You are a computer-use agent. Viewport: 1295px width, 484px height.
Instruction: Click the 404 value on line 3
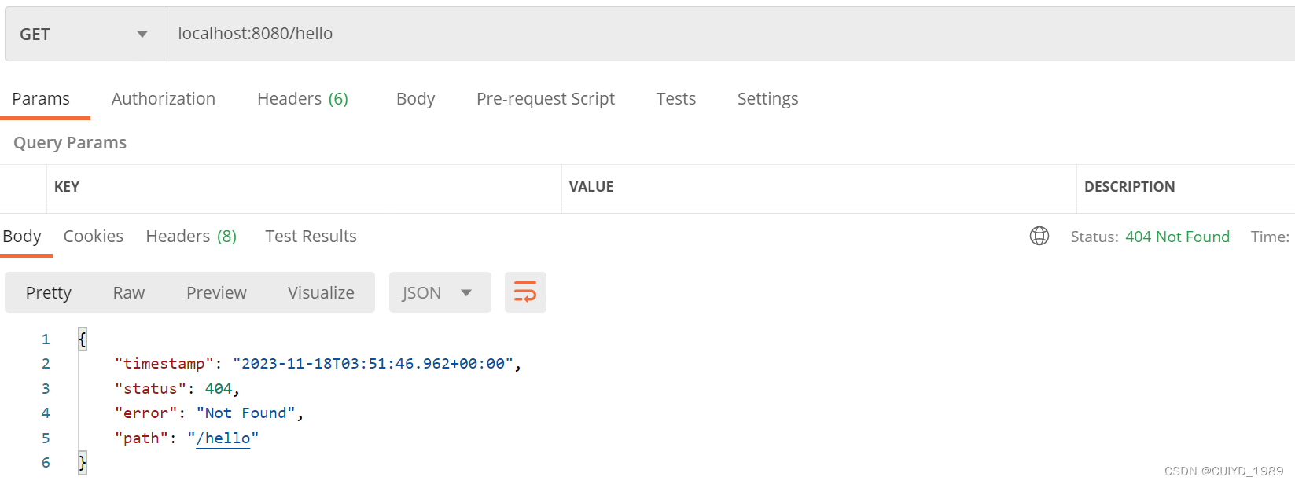(219, 389)
